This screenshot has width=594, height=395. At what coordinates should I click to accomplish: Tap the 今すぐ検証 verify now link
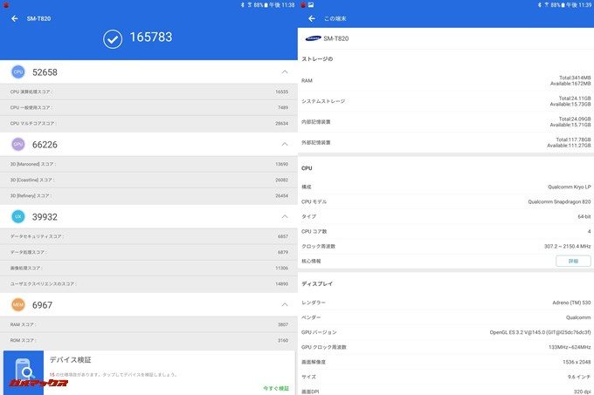(x=276, y=388)
